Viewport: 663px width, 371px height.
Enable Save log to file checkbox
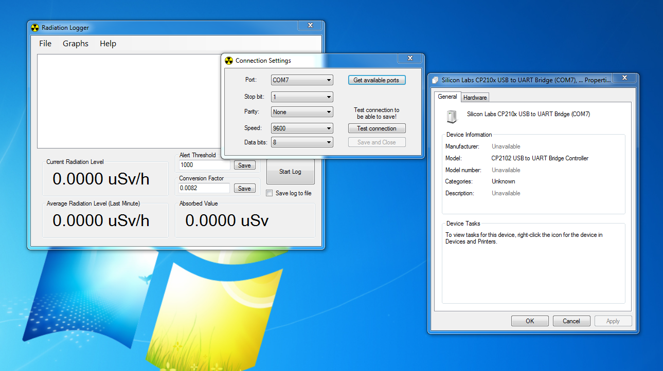[x=270, y=193]
